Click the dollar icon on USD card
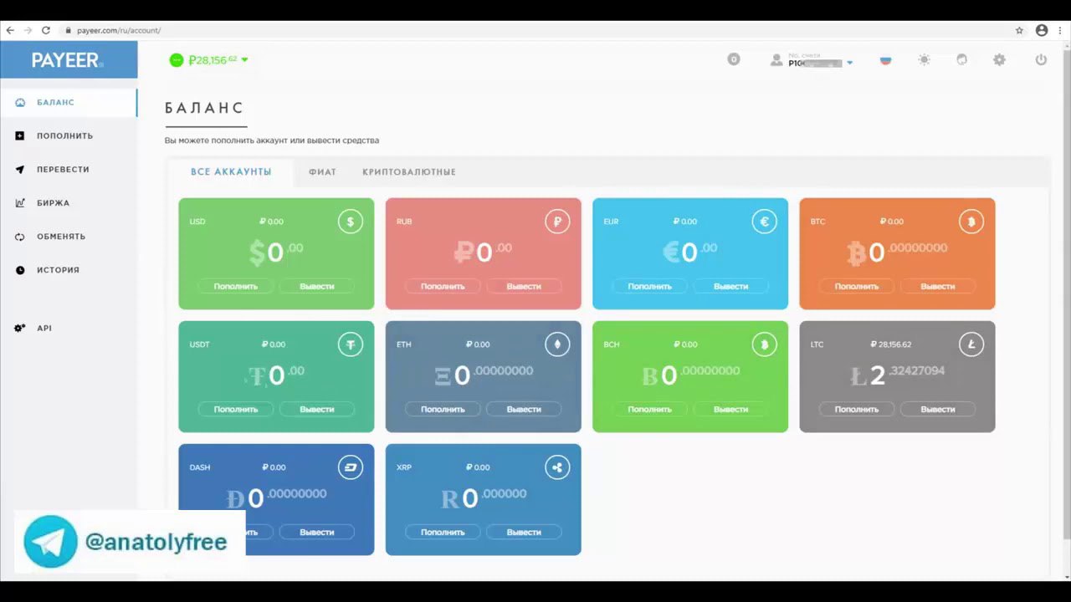The width and height of the screenshot is (1071, 602). coord(351,222)
